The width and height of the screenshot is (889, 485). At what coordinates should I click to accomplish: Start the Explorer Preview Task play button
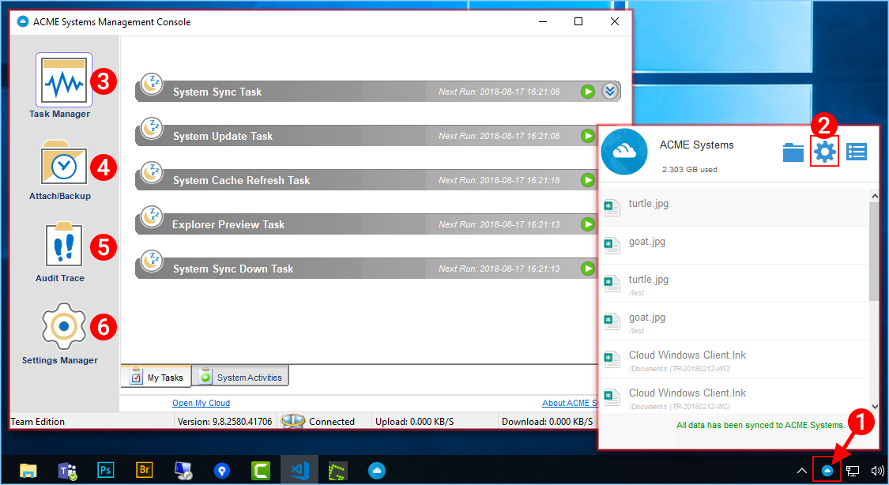[x=588, y=224]
